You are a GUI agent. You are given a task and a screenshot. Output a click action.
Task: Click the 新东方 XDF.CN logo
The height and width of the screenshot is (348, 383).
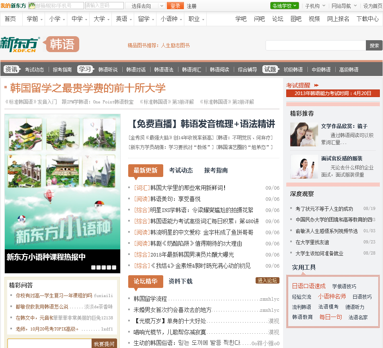(20, 45)
